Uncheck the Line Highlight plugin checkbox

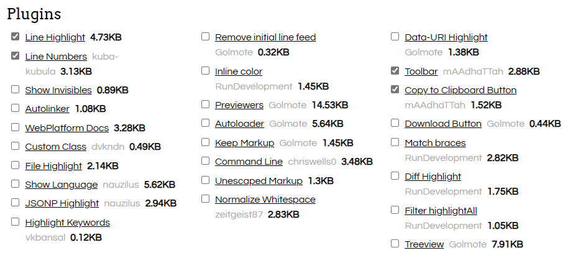[x=16, y=37]
